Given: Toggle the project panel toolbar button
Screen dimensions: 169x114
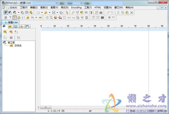Looking at the screenshot, I should click(6, 12).
